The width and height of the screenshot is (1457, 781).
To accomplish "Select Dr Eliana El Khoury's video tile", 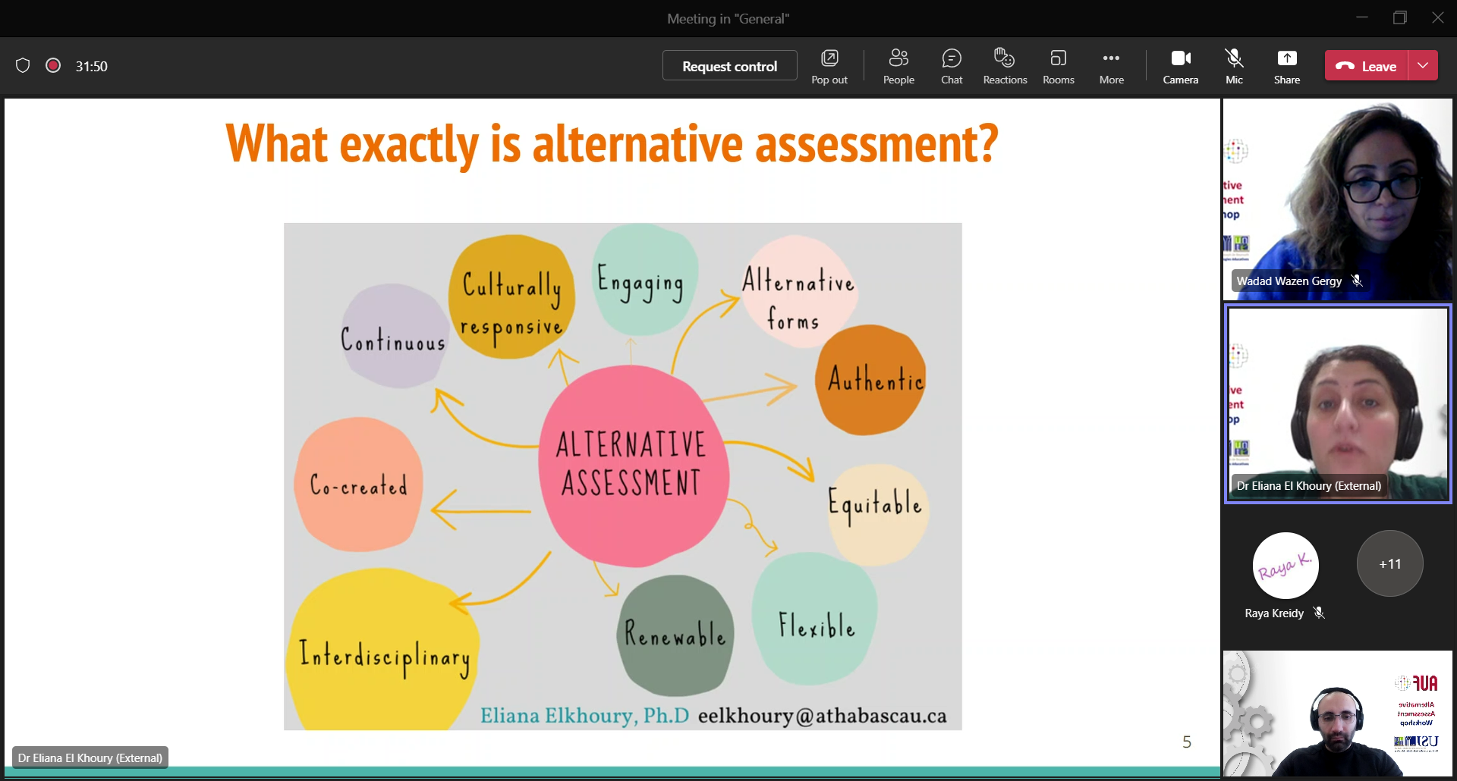I will (1337, 403).
